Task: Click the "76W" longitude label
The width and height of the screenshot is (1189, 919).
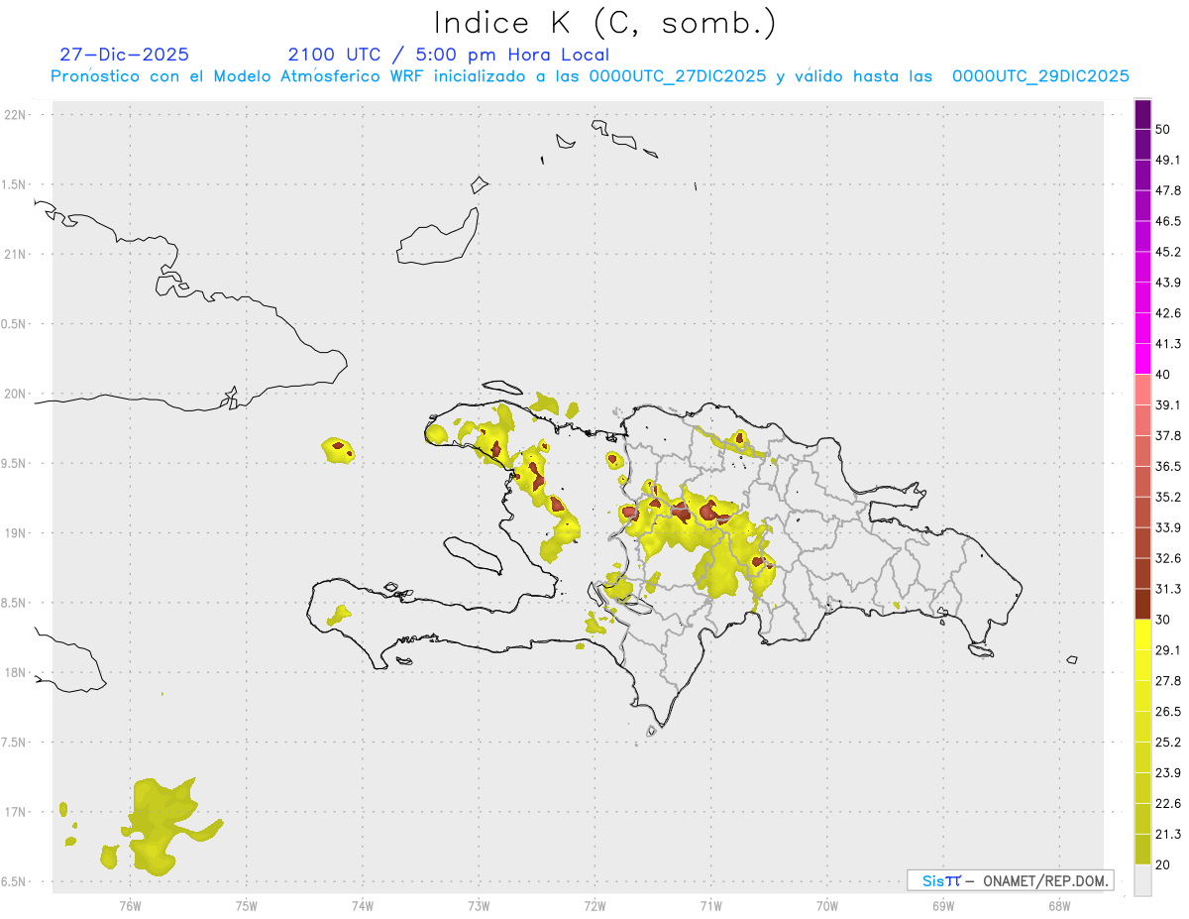Action: [130, 907]
